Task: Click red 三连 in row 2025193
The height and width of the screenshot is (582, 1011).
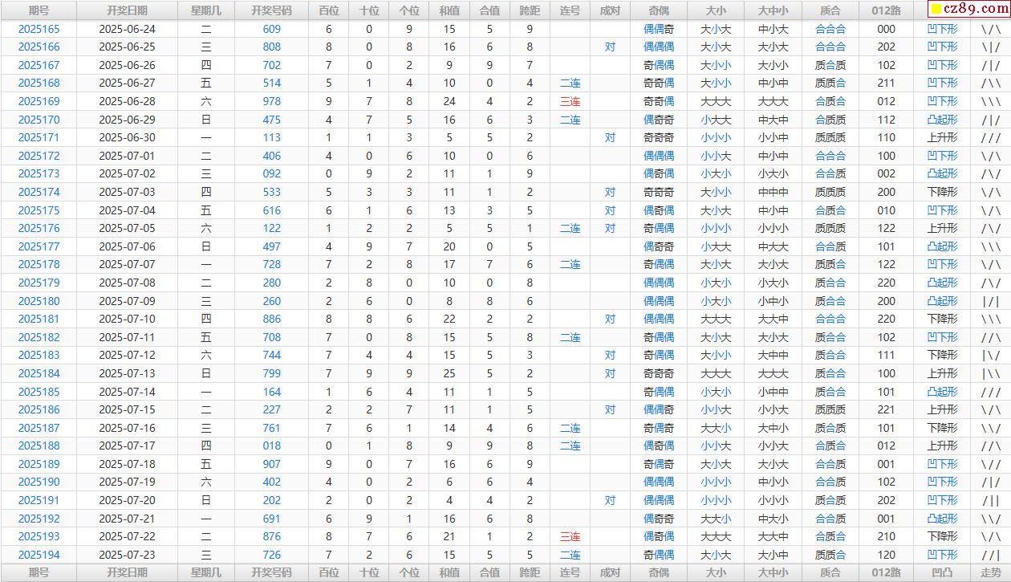Action: [x=570, y=536]
